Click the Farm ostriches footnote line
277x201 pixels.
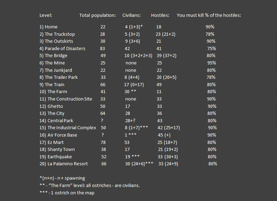[90, 186]
